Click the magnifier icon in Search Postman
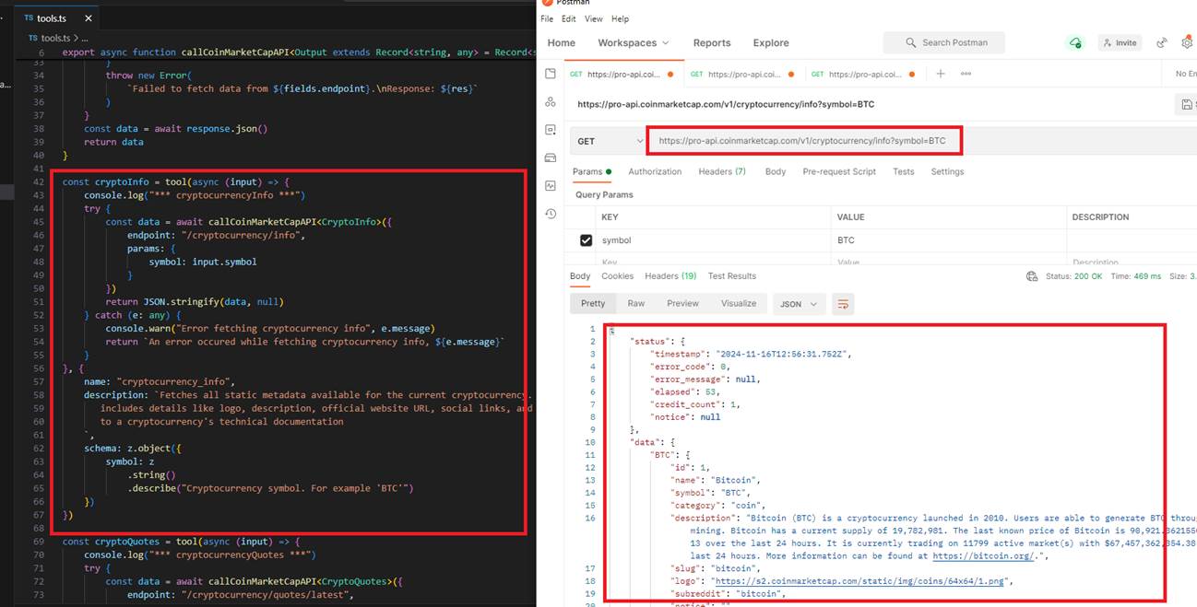 (911, 42)
